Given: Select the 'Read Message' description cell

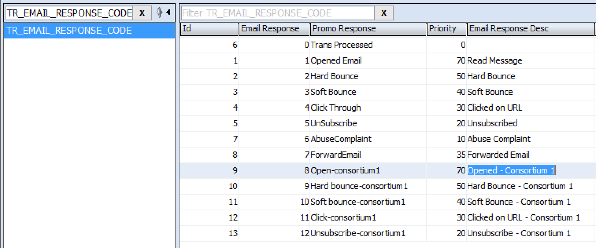Looking at the screenshot, I should 530,61.
